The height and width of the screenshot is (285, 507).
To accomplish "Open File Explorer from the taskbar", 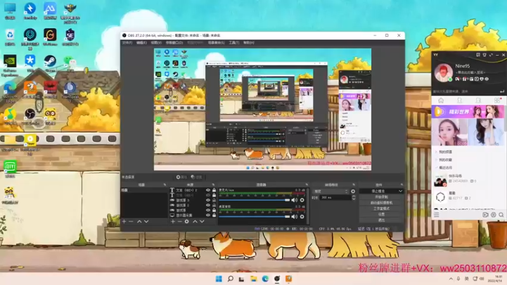I will (x=253, y=279).
